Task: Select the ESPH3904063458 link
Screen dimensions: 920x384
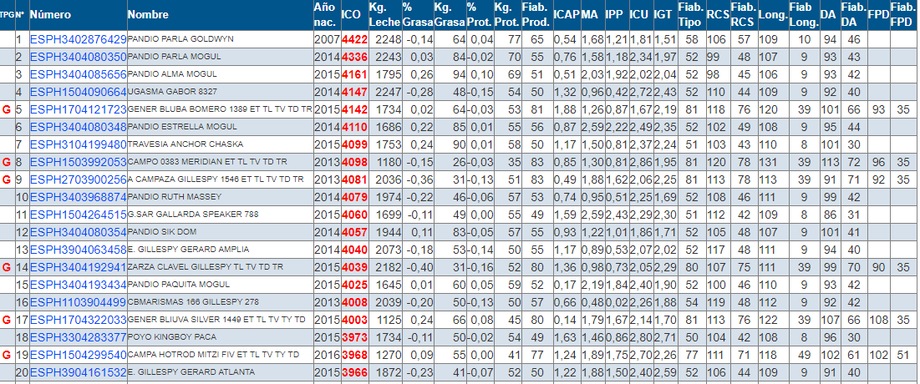Action: (x=78, y=250)
